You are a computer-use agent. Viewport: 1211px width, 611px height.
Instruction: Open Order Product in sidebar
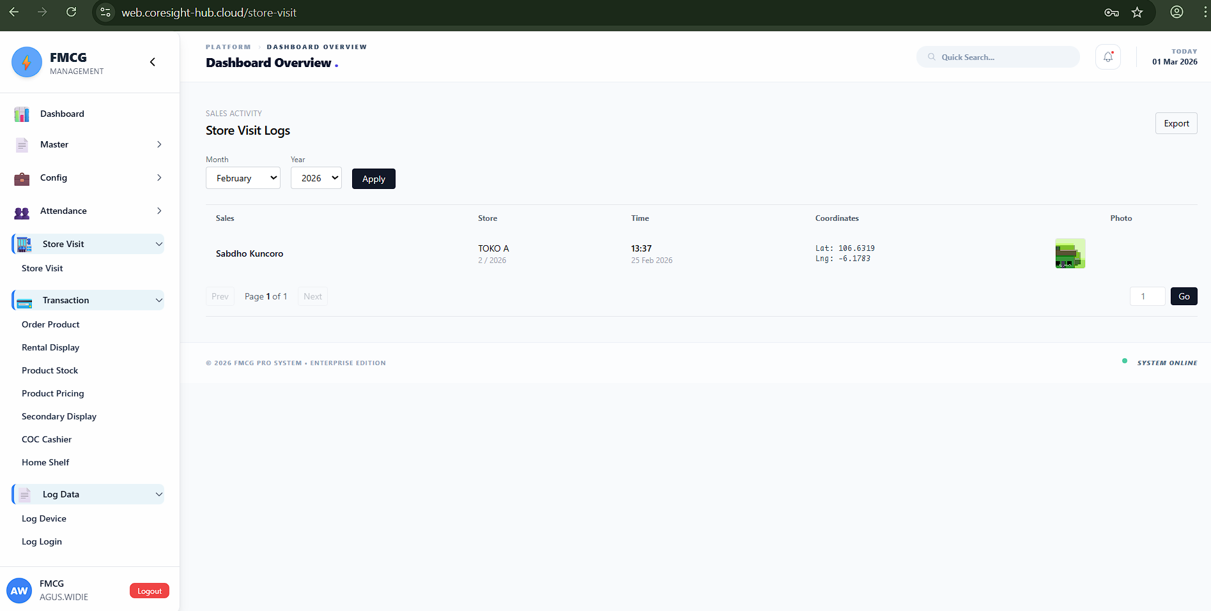pyautogui.click(x=50, y=324)
